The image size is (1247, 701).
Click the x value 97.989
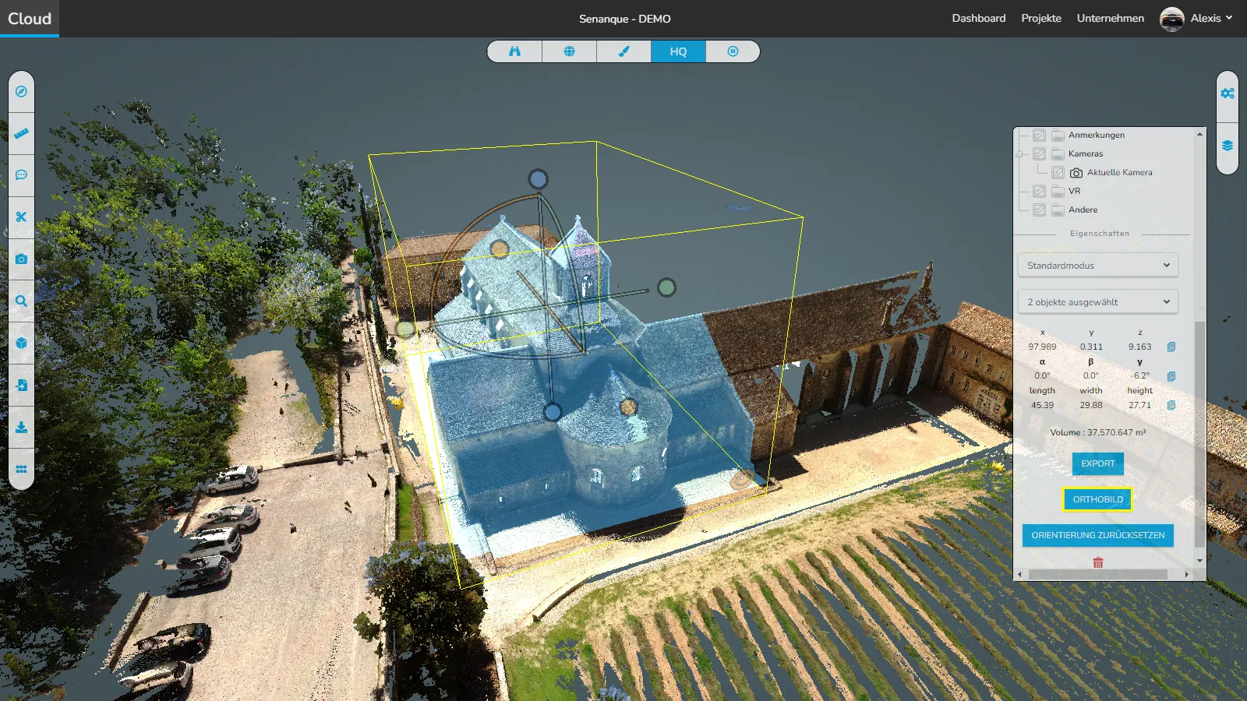pos(1042,347)
